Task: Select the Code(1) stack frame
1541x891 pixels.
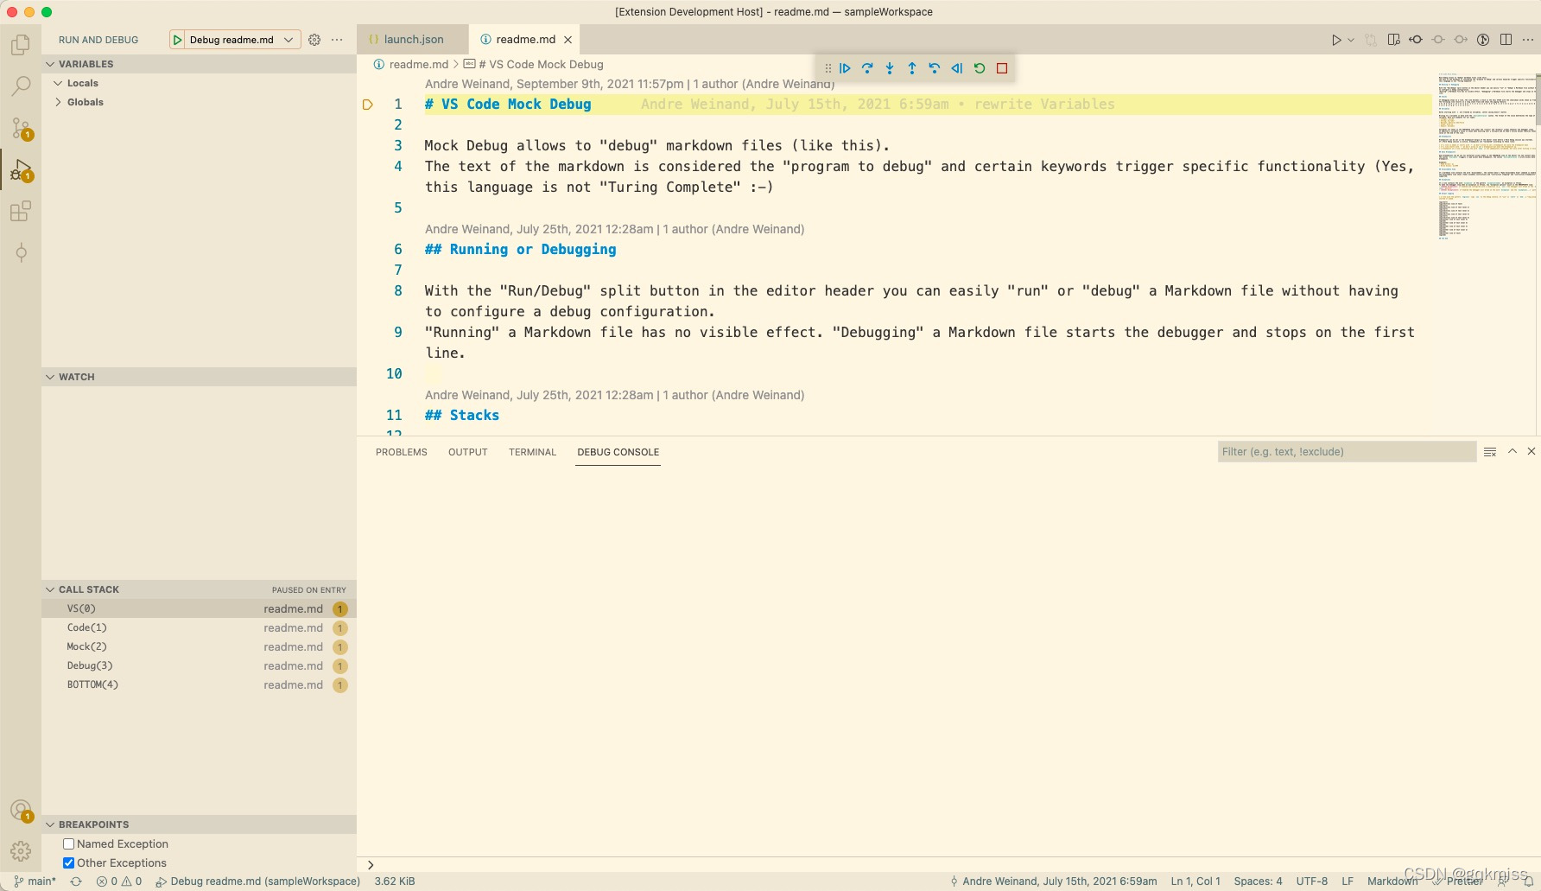Action: 199,627
